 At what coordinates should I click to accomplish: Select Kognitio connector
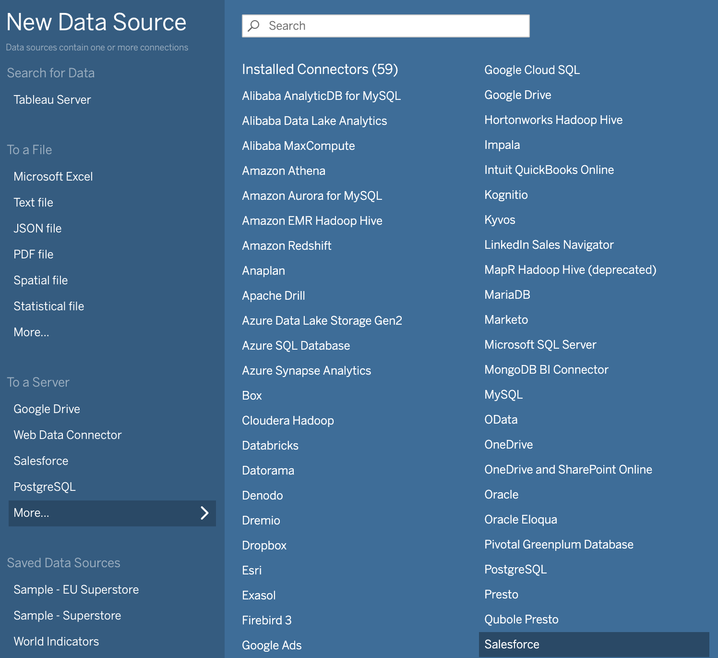(506, 195)
